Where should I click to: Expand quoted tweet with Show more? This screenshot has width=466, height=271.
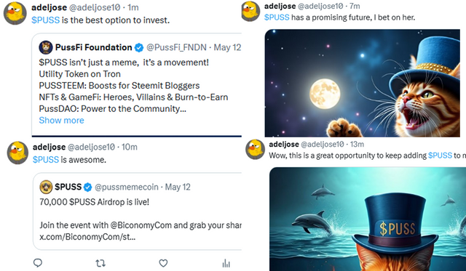(x=61, y=121)
